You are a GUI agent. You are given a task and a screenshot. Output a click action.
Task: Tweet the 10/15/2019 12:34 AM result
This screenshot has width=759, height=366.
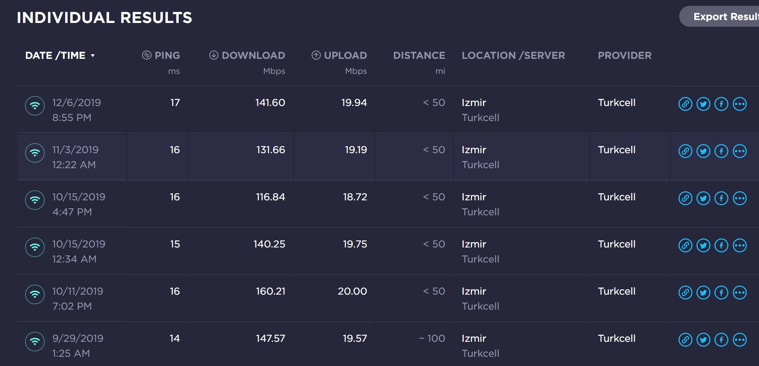tap(703, 245)
